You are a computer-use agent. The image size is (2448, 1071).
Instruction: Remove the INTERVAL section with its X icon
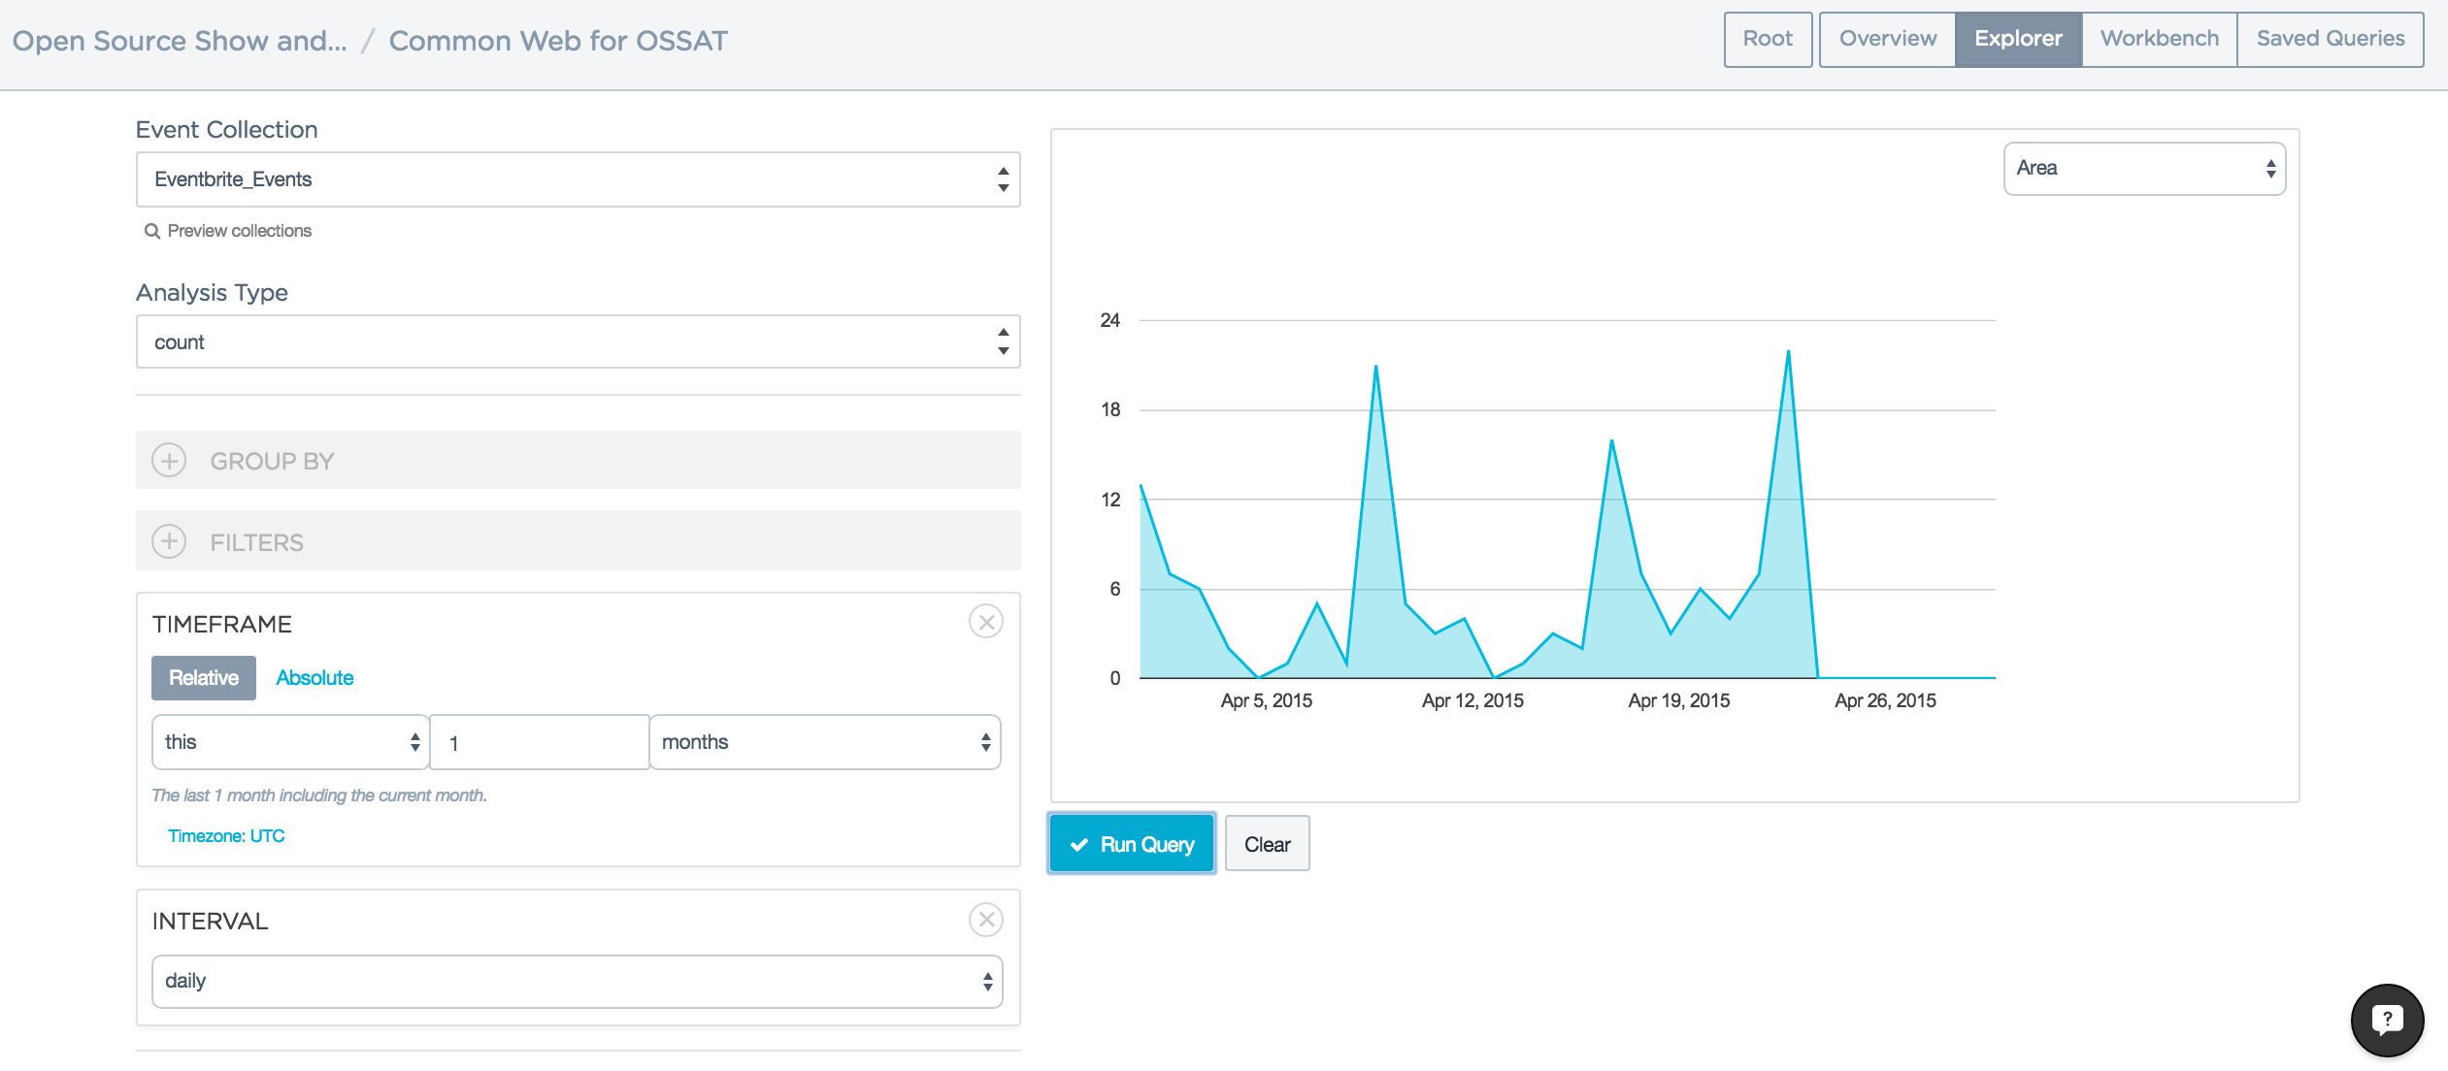[x=985, y=920]
